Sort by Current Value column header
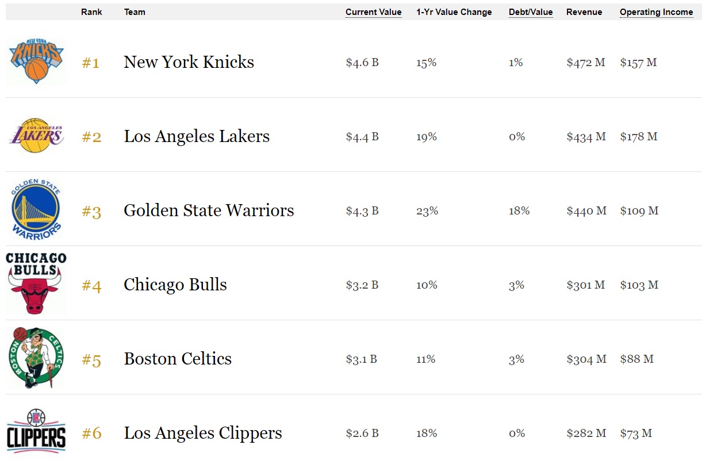This screenshot has width=702, height=464. (x=373, y=12)
